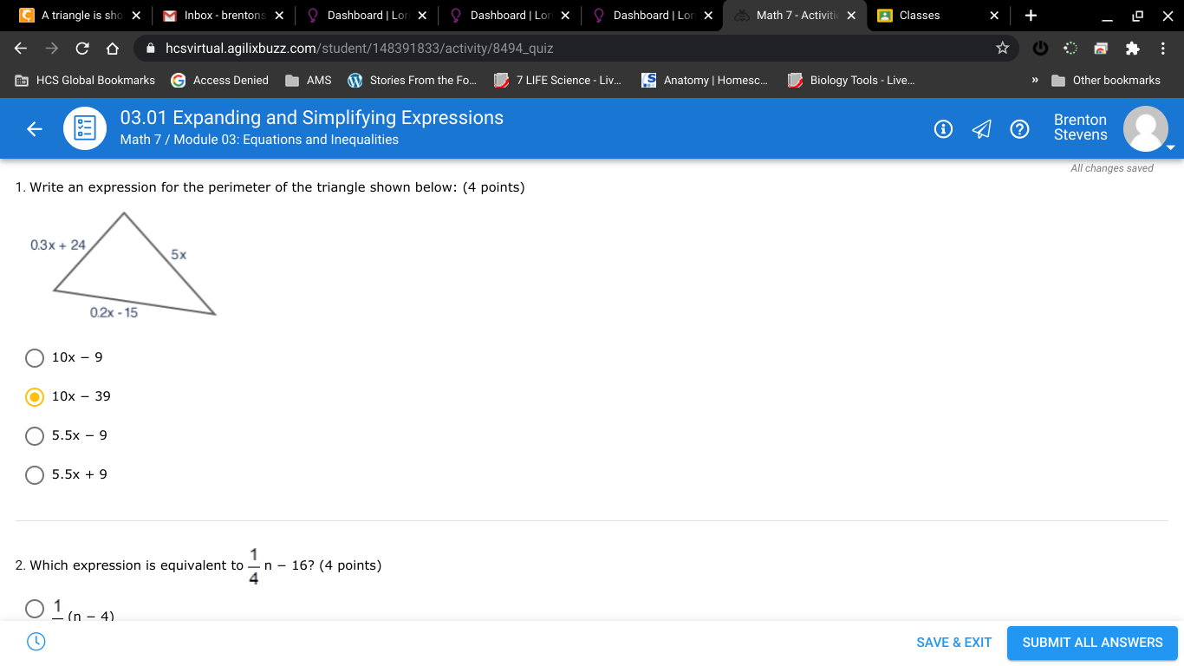Click SUBMIT ALL ANSWERS button
This screenshot has width=1184, height=666.
(x=1092, y=643)
